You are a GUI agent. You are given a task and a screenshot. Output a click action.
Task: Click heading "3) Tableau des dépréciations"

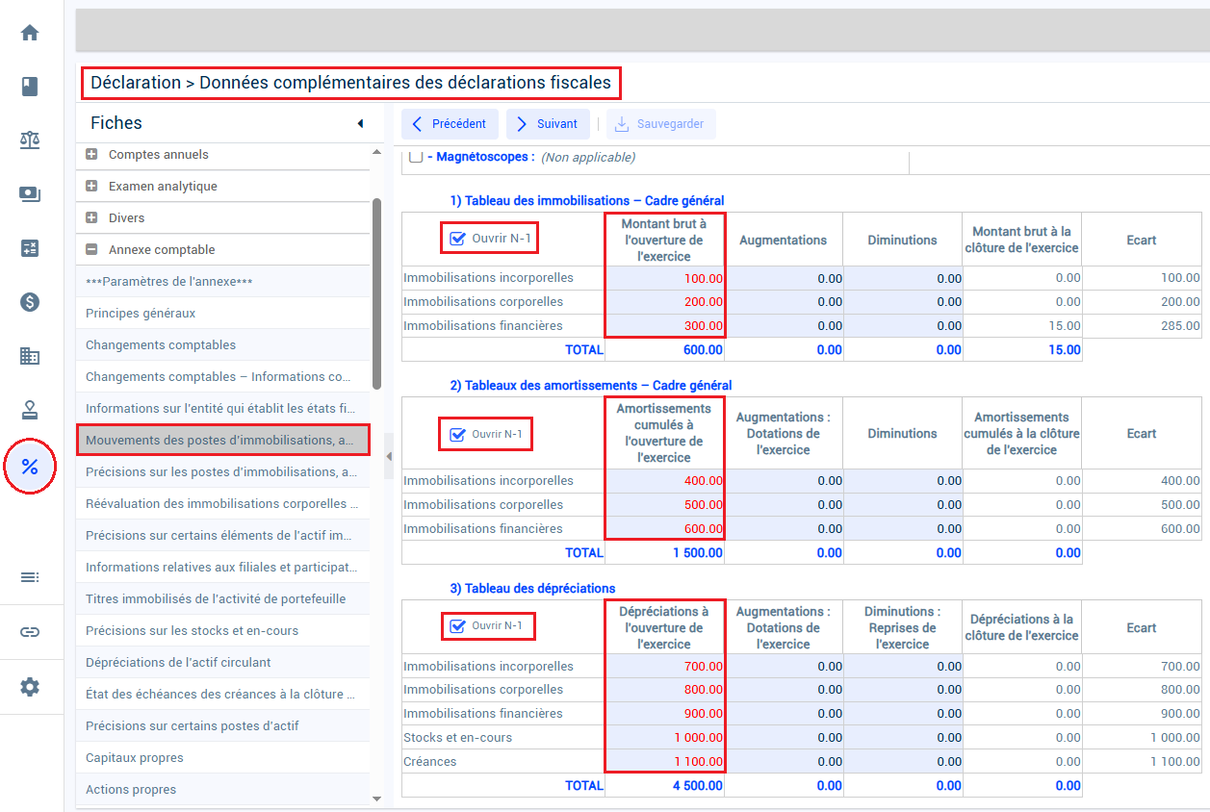(x=532, y=589)
